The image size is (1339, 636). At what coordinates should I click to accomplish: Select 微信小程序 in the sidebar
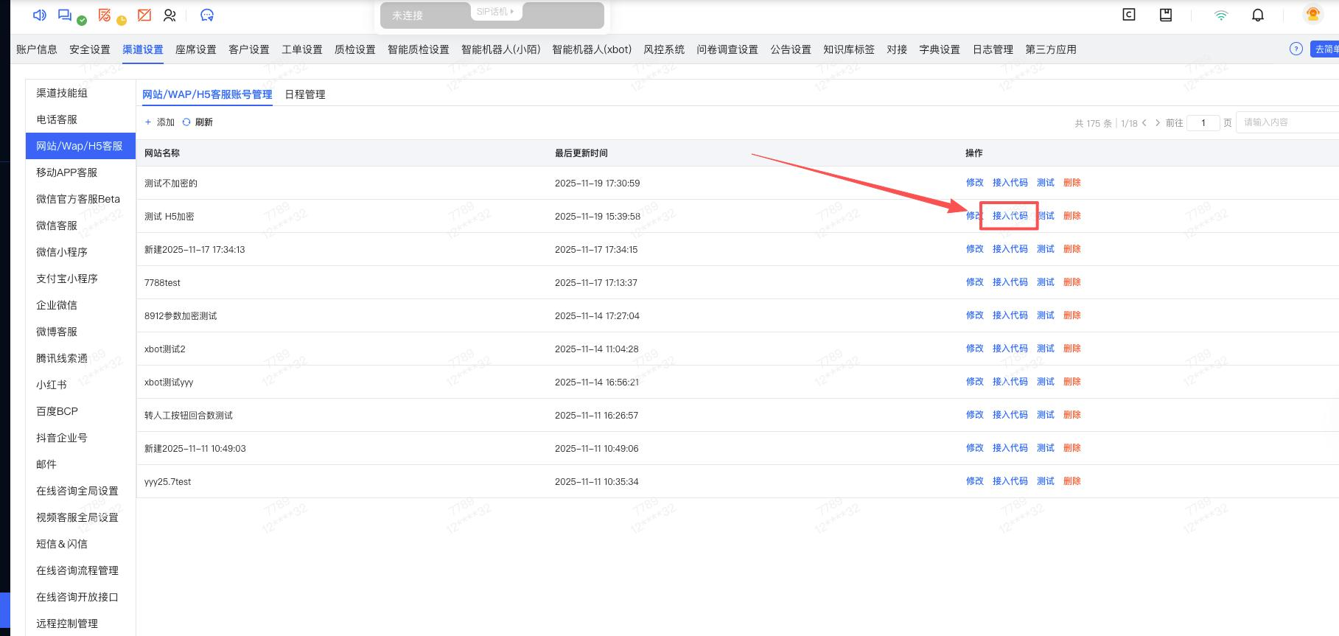pyautogui.click(x=62, y=252)
